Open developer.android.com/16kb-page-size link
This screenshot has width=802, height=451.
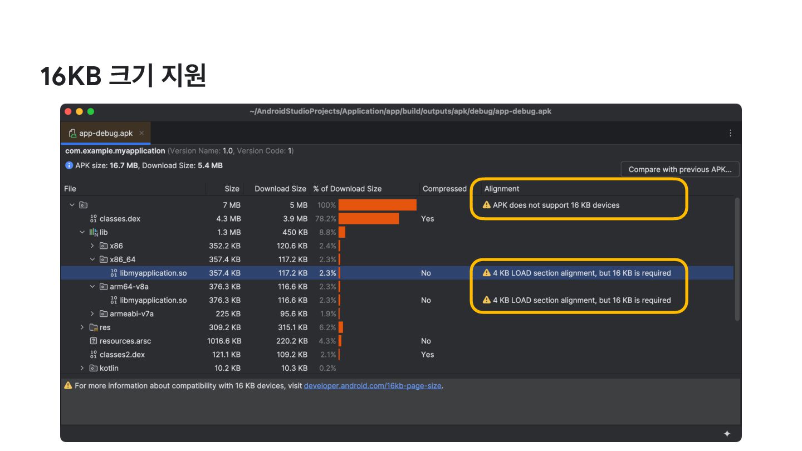point(373,385)
